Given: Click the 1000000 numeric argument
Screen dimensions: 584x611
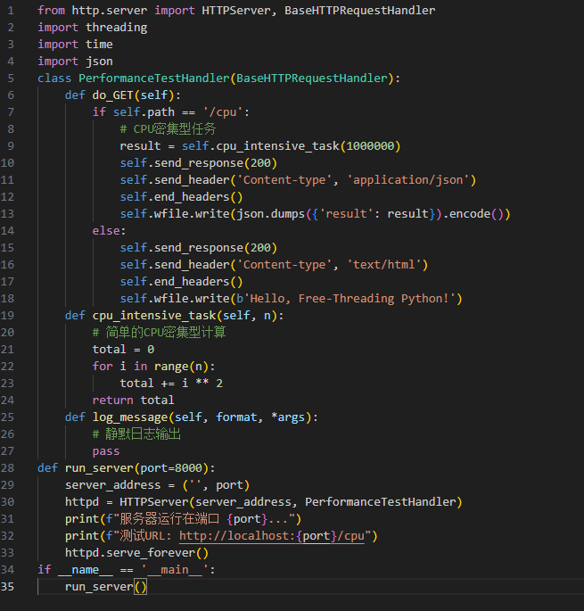Looking at the screenshot, I should pyautogui.click(x=373, y=145).
